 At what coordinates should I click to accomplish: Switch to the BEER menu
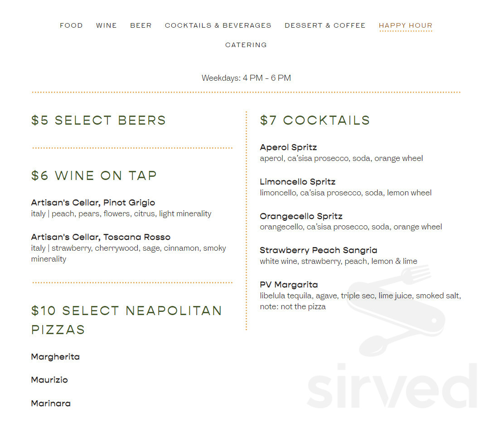(x=141, y=25)
